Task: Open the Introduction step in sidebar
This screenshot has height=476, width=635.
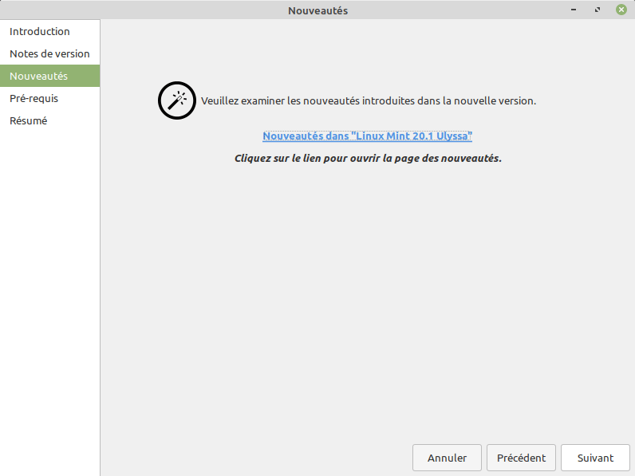Action: coord(40,32)
